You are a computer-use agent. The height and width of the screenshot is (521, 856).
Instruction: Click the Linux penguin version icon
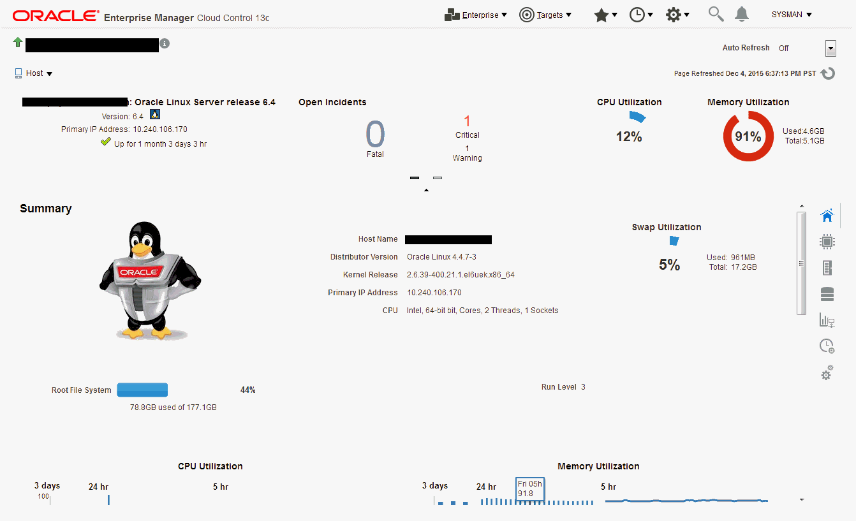click(x=154, y=115)
